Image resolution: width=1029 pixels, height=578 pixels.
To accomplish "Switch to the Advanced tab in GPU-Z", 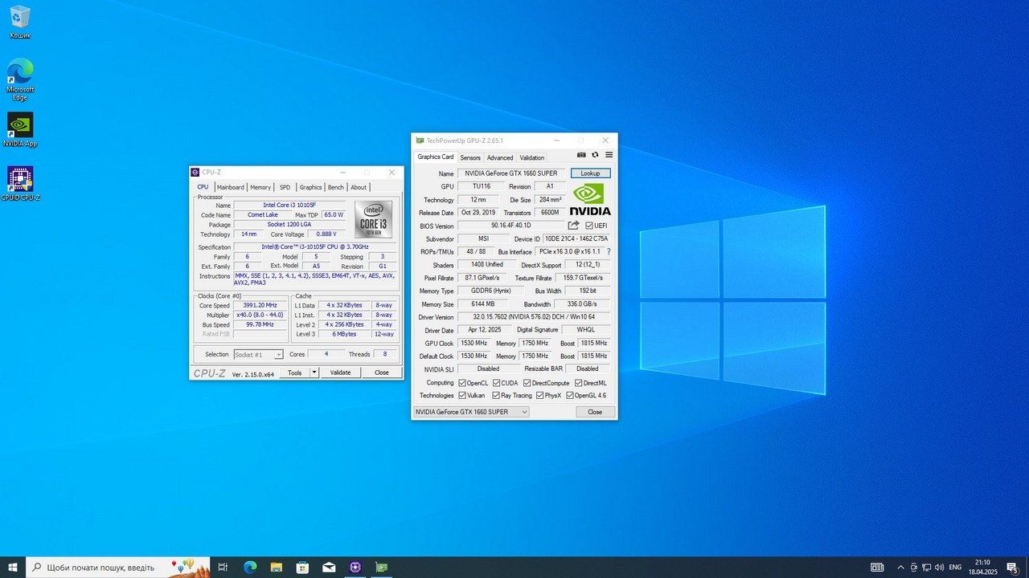I will click(x=500, y=157).
